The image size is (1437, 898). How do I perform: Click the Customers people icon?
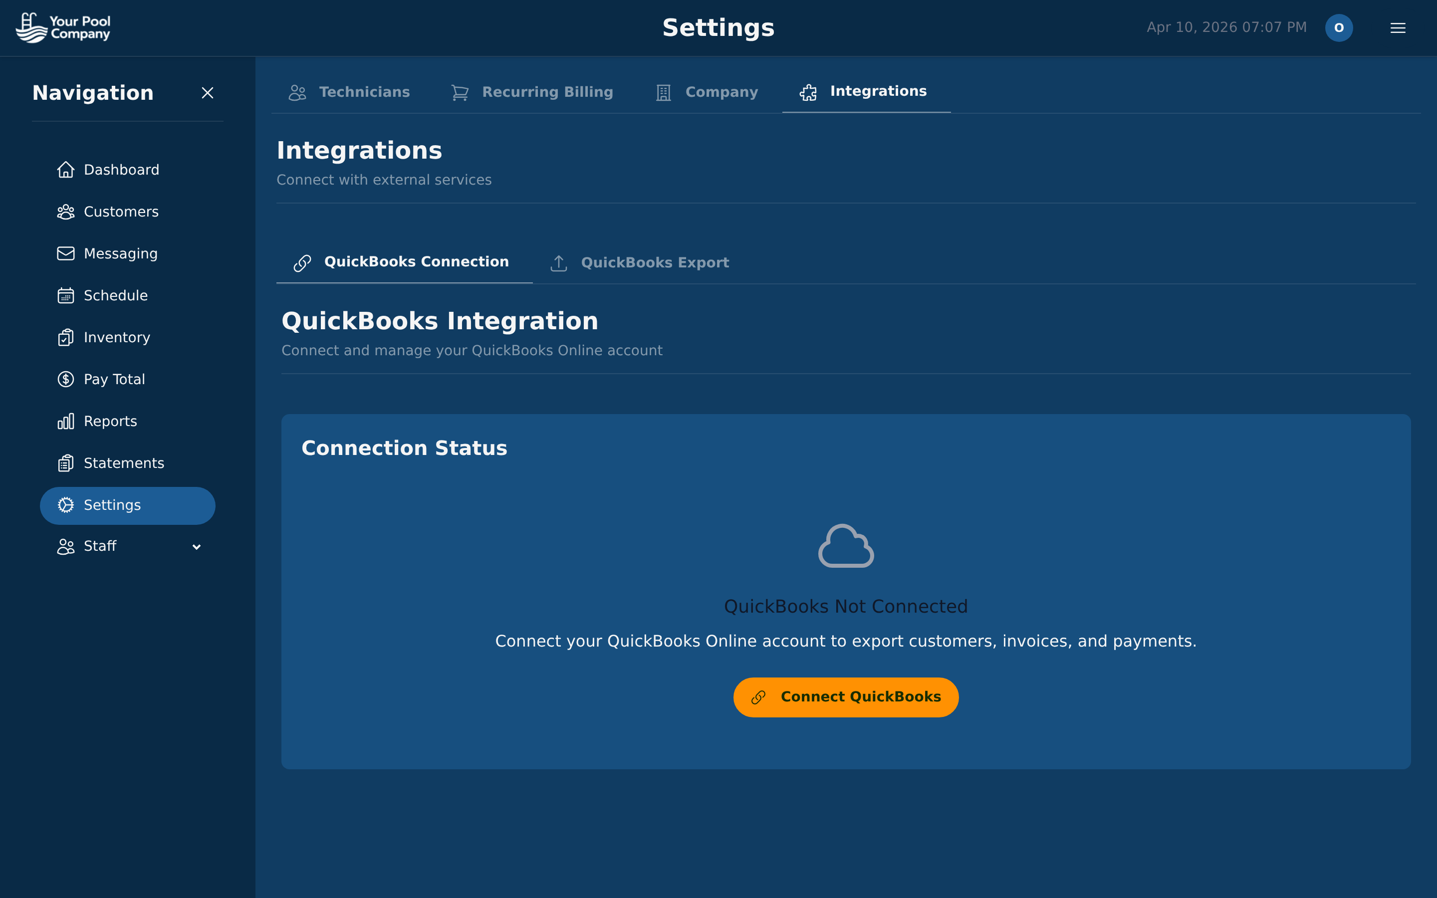point(66,212)
